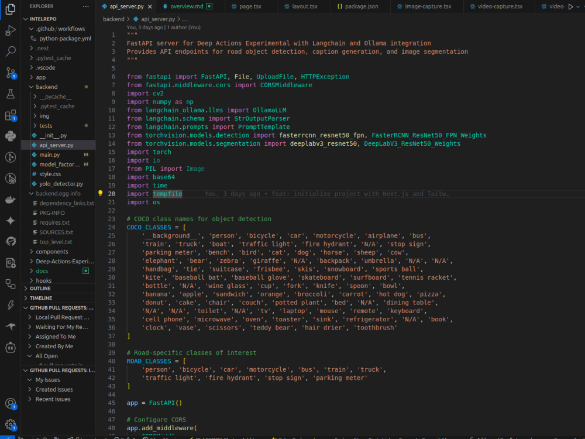This screenshot has height=439, width=585.
Task: Open run options dropdown arrow
Action: [x=578, y=6]
